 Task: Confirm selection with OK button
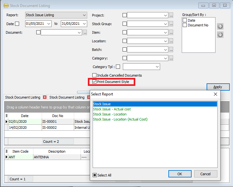(180, 174)
